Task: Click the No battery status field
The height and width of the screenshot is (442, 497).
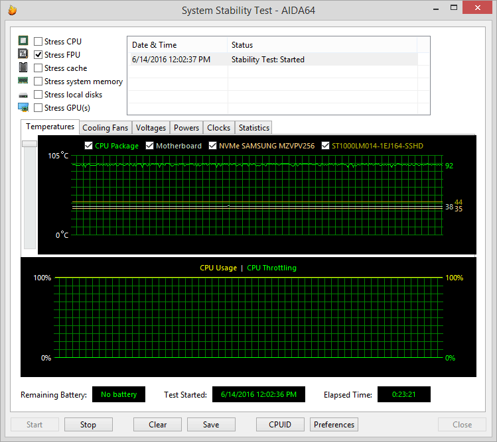Action: [x=119, y=394]
